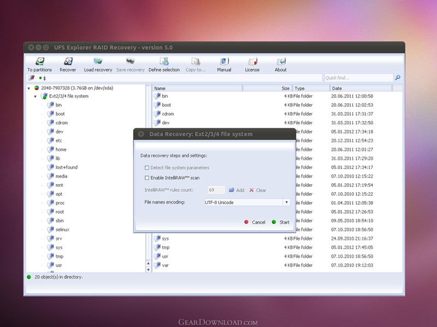The height and width of the screenshot is (327, 437).
Task: Select the proc folder in the tree
Action: pos(60,203)
